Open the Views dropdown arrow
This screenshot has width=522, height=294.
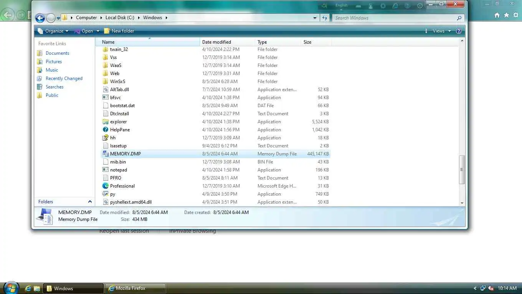(449, 31)
